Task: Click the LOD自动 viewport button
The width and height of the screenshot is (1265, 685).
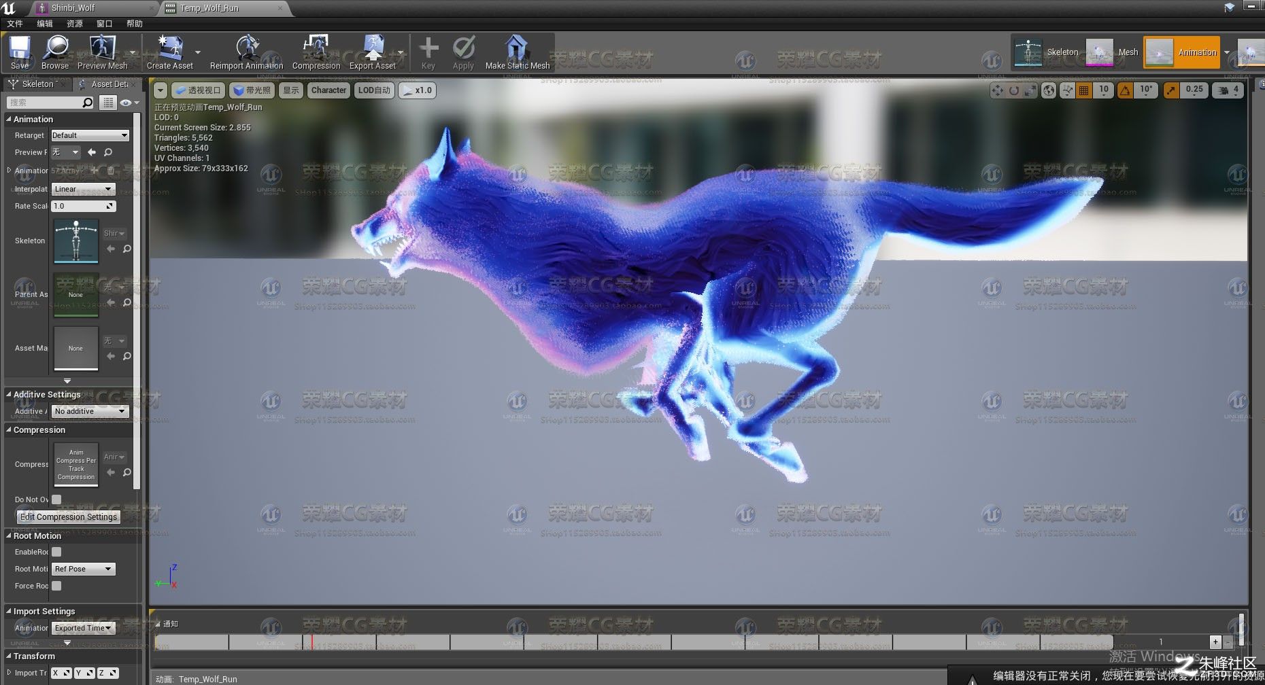Action: [x=374, y=90]
